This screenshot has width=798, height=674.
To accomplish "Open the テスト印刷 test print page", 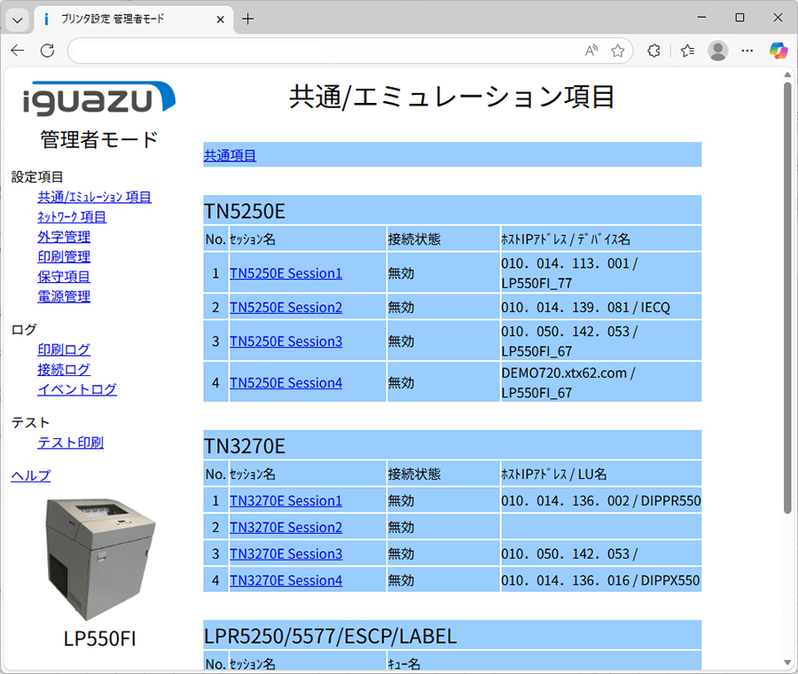I will (x=70, y=443).
